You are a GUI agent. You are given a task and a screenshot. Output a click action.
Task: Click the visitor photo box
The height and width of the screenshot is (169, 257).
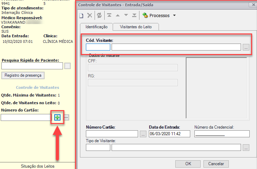point(216,88)
